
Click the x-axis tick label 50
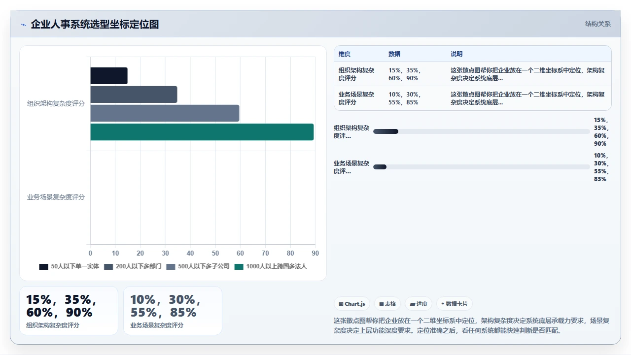point(215,253)
